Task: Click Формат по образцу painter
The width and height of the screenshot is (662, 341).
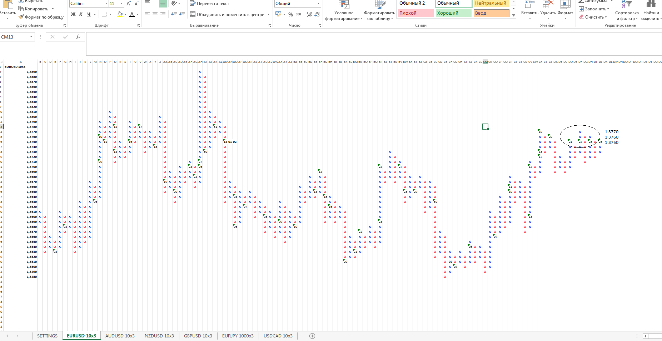Action: [41, 17]
